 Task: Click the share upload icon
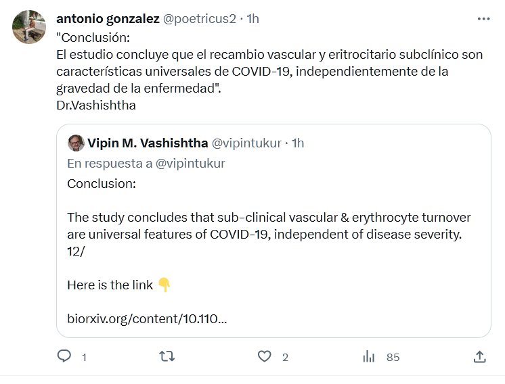tap(479, 356)
